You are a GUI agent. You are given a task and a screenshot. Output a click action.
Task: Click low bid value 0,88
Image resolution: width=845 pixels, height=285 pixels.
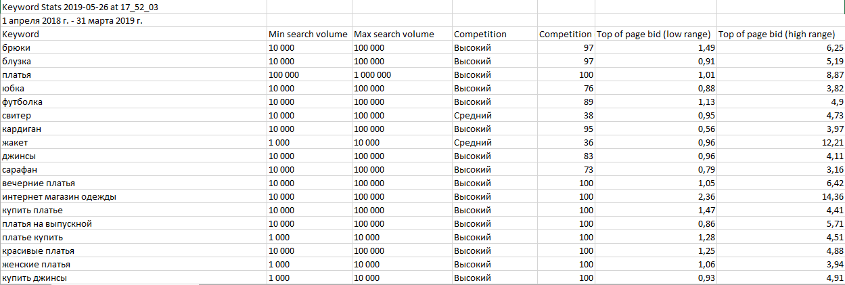pyautogui.click(x=656, y=88)
